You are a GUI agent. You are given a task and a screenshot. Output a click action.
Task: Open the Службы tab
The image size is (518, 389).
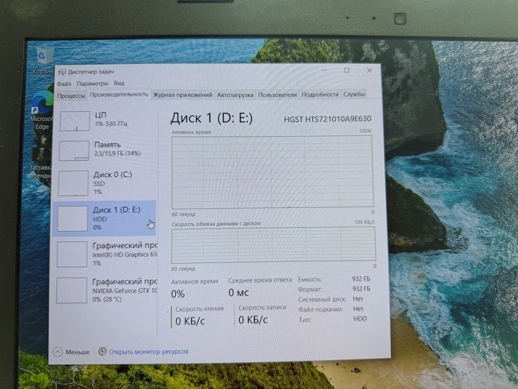[x=354, y=94]
